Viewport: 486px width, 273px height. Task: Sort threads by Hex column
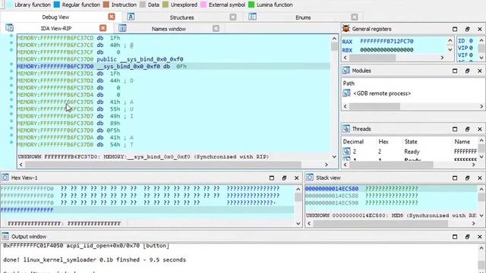coord(383,142)
